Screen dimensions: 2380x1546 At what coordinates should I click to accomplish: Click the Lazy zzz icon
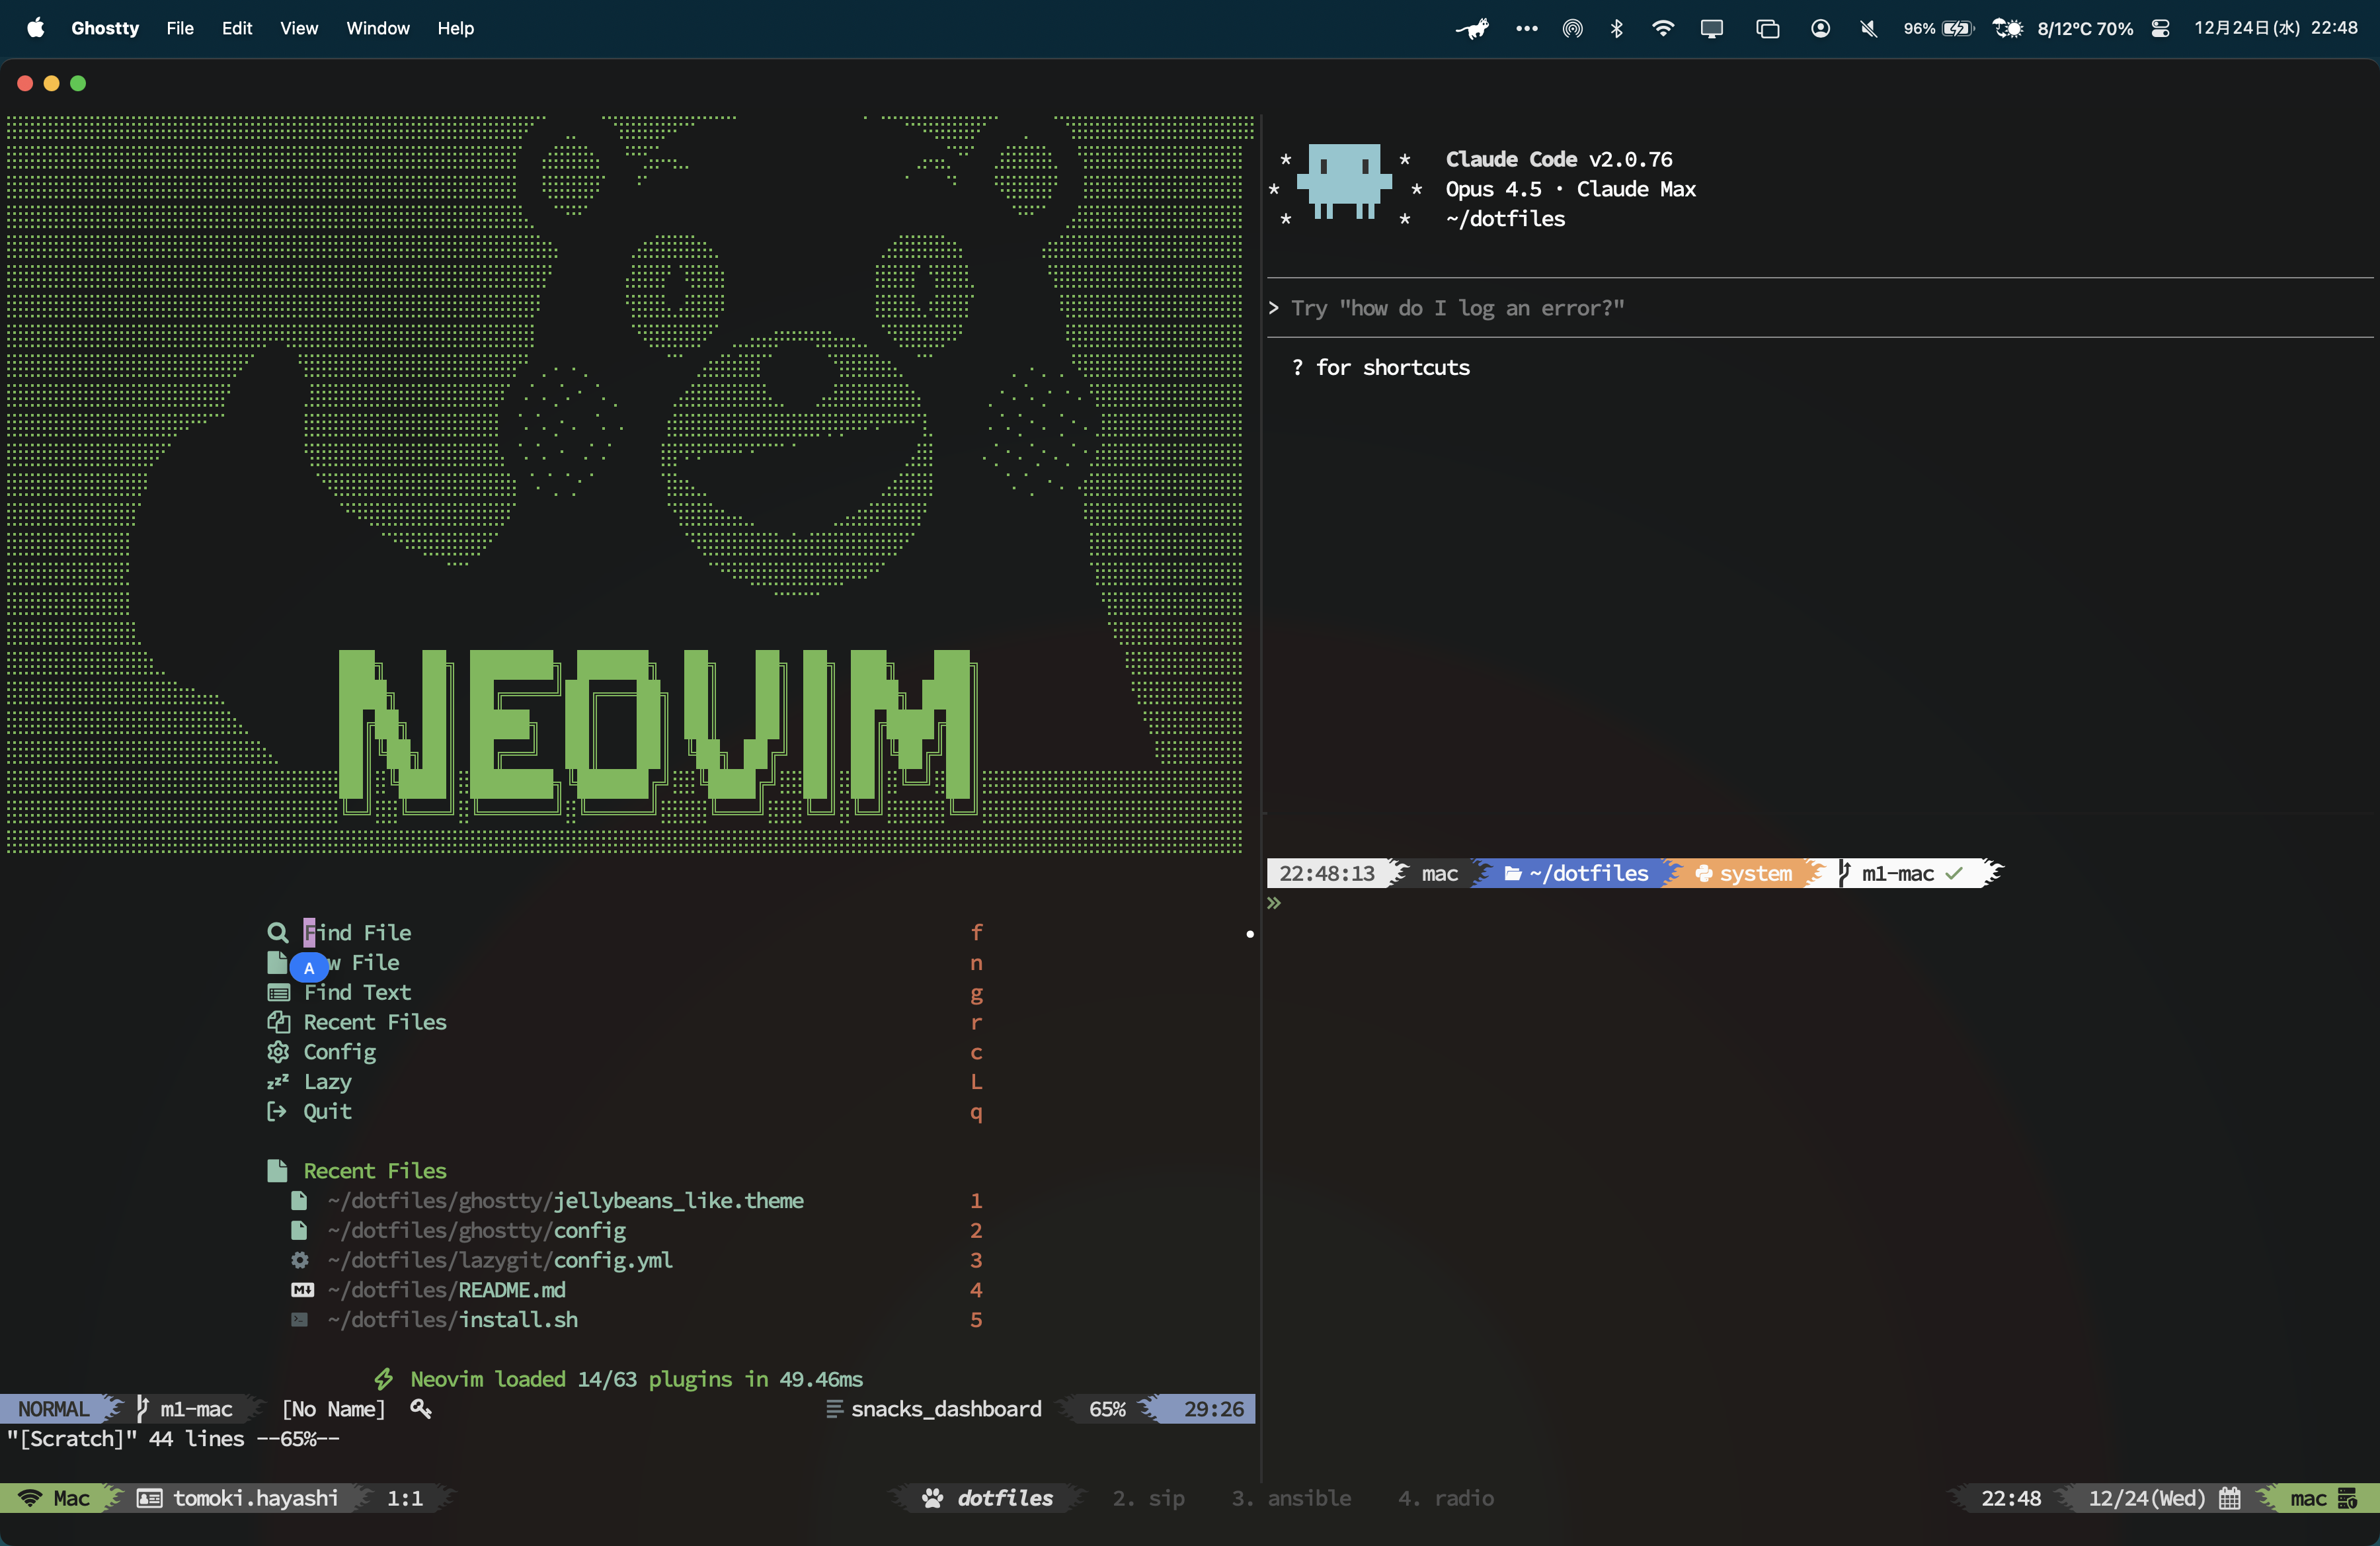pos(277,1082)
